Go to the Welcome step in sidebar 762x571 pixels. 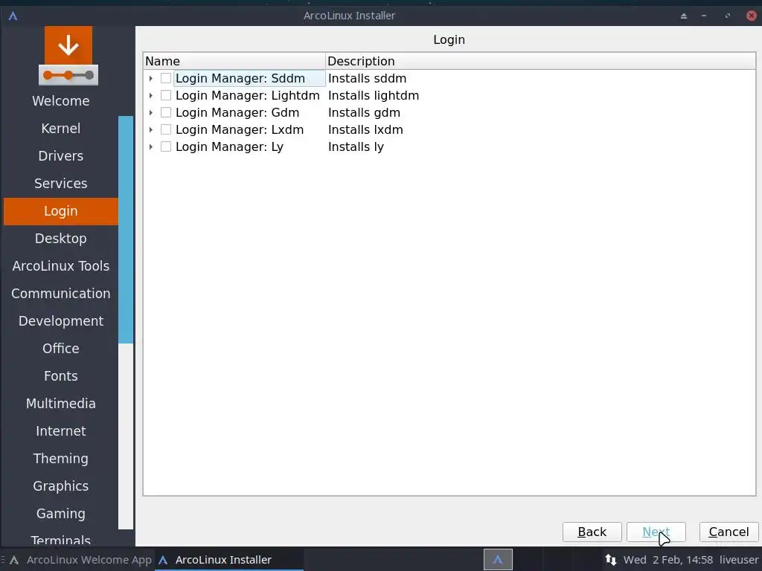pyautogui.click(x=61, y=101)
